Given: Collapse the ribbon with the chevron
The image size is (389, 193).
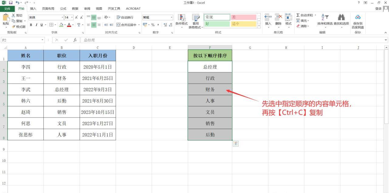Looking at the screenshot, I should [x=386, y=32].
